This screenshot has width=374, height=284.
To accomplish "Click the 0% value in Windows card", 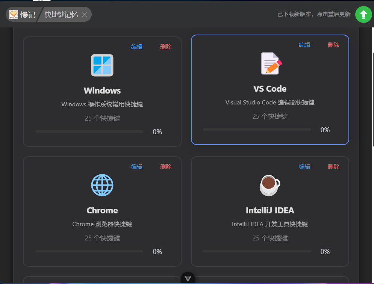I will tap(157, 131).
